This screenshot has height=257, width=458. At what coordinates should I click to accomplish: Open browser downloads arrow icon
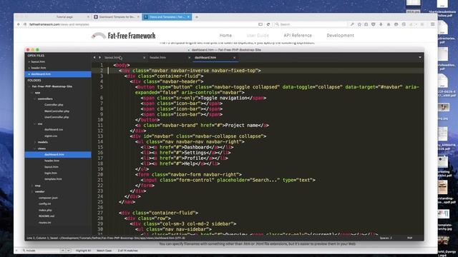tap(381, 24)
